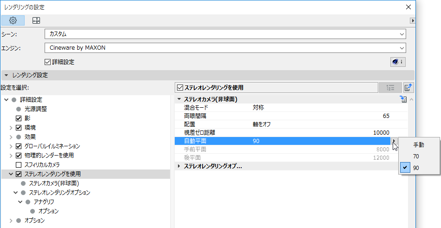Viewport: 441px width, 228px height.
Task: Collapse the 詳細設定 tree node
Action: coord(6,100)
